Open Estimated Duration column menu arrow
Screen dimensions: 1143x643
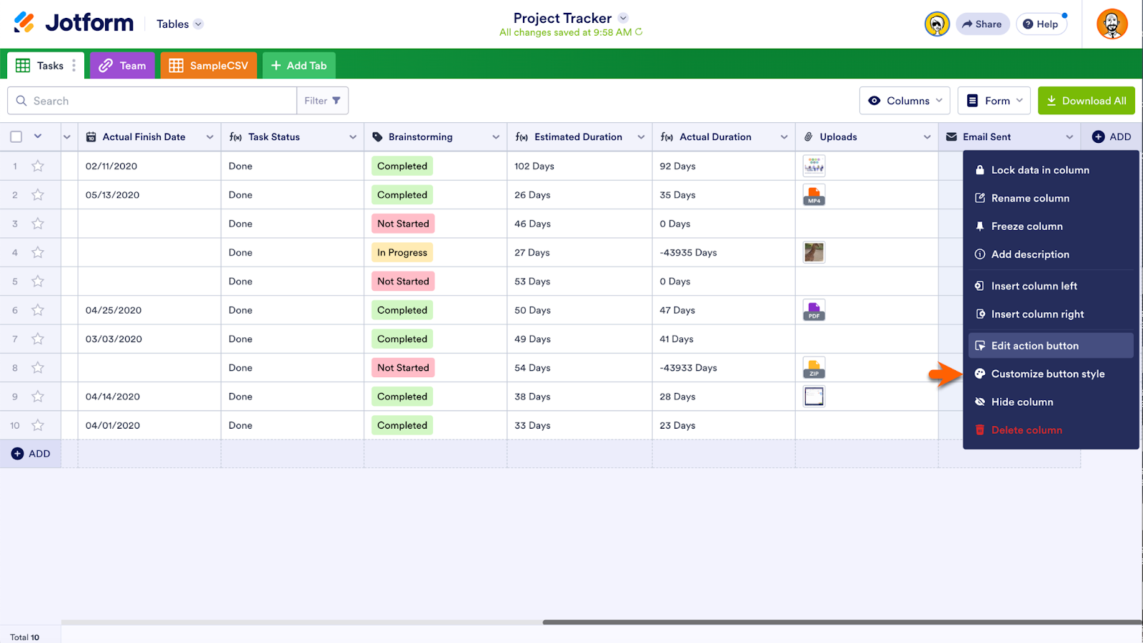point(641,137)
